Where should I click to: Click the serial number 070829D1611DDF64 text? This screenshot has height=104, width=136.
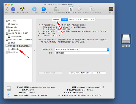point(38,95)
